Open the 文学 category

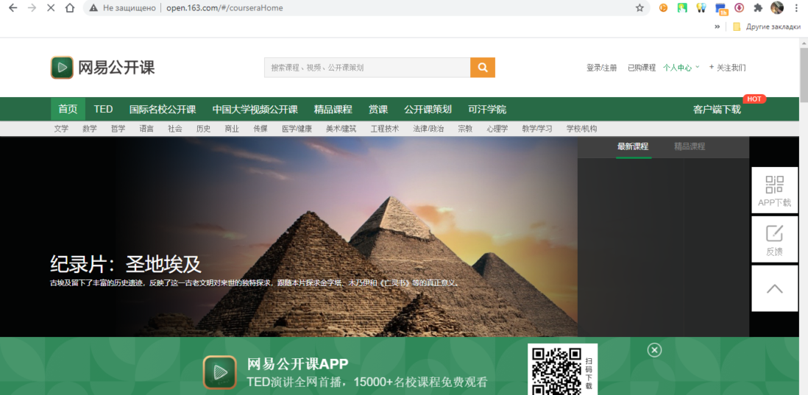[x=61, y=129]
